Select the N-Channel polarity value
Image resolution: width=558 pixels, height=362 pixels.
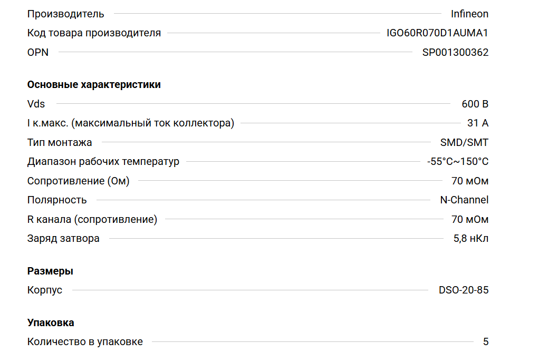[464, 200]
